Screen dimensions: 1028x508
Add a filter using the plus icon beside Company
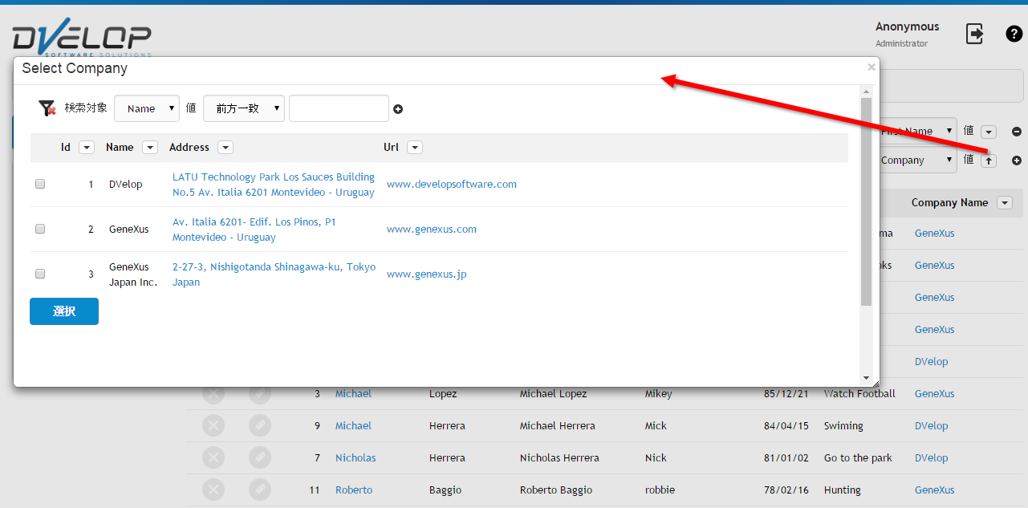(x=1017, y=161)
